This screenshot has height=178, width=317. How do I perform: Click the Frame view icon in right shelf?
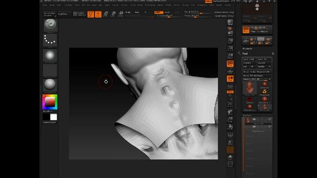[230, 104]
